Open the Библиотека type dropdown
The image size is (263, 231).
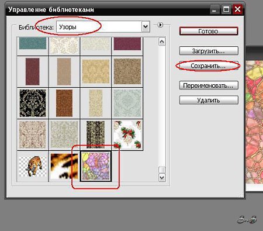coord(146,26)
